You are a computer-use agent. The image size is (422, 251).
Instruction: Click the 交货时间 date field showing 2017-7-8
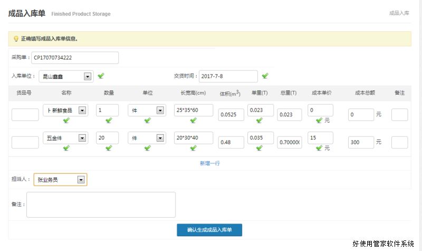228,76
